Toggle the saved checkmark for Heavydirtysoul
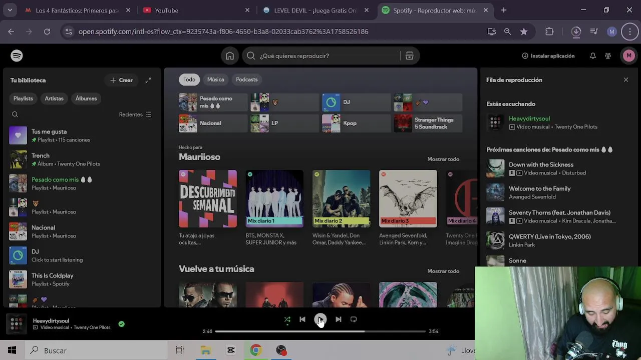 121,324
